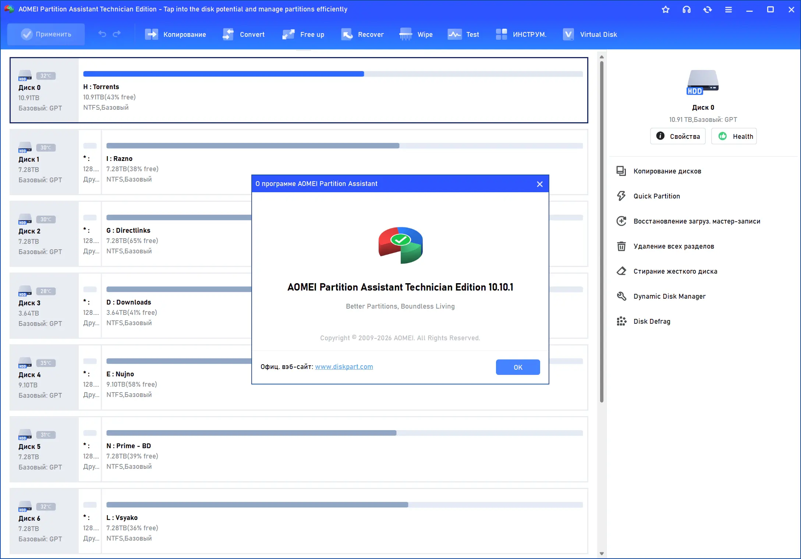Image resolution: width=801 pixels, height=559 pixels.
Task: Open the hamburger main menu
Action: click(728, 10)
